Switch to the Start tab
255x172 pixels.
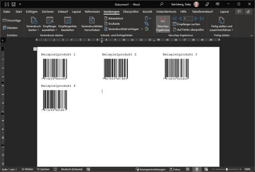(19, 12)
